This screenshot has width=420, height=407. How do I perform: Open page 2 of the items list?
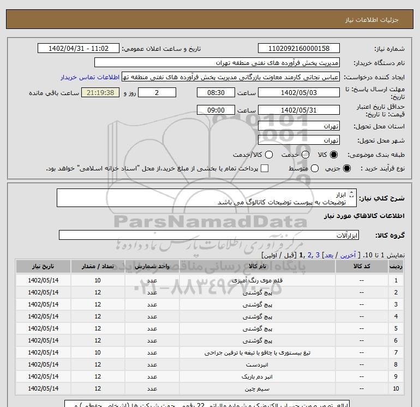[309, 255]
